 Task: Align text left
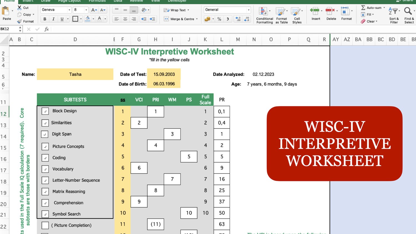pos(117,19)
